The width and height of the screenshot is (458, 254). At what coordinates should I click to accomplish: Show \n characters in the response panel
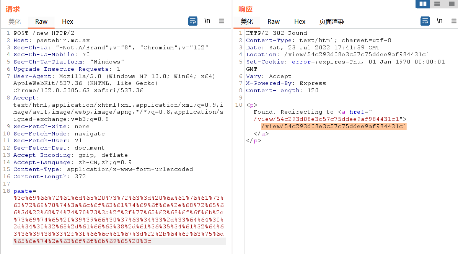click(x=440, y=21)
